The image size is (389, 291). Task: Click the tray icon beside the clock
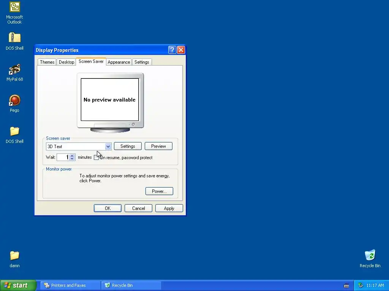[x=361, y=285]
